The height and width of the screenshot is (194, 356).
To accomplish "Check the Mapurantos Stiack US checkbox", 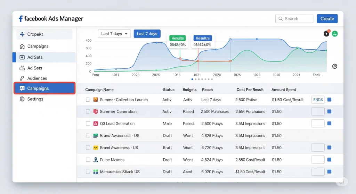I will click(88, 171).
